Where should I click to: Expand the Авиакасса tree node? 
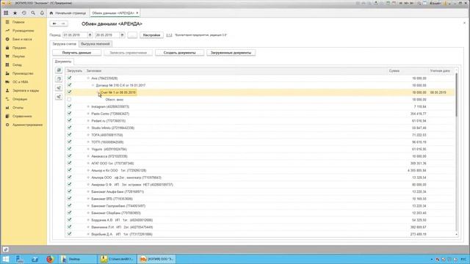(x=88, y=156)
